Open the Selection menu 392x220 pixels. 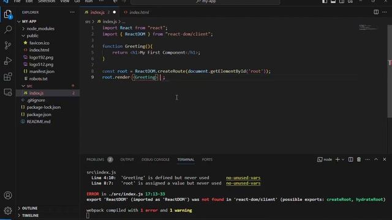click(x=47, y=1)
